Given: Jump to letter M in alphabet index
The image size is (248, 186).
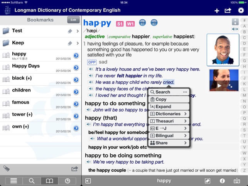Looking at the screenshot, I should point(244,95).
